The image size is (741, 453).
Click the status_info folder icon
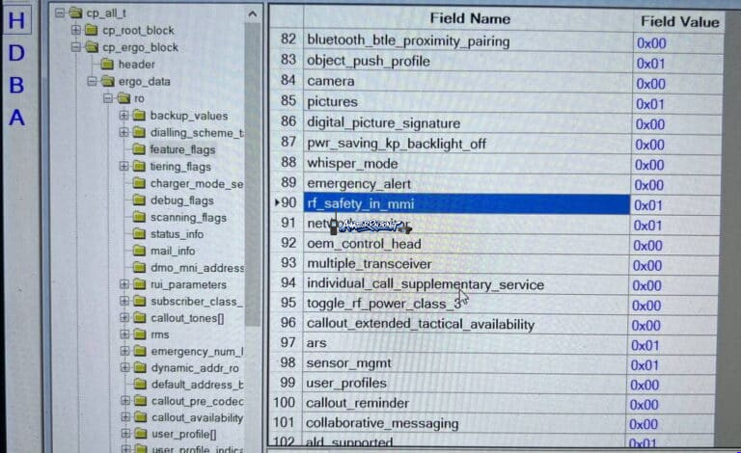click(139, 234)
